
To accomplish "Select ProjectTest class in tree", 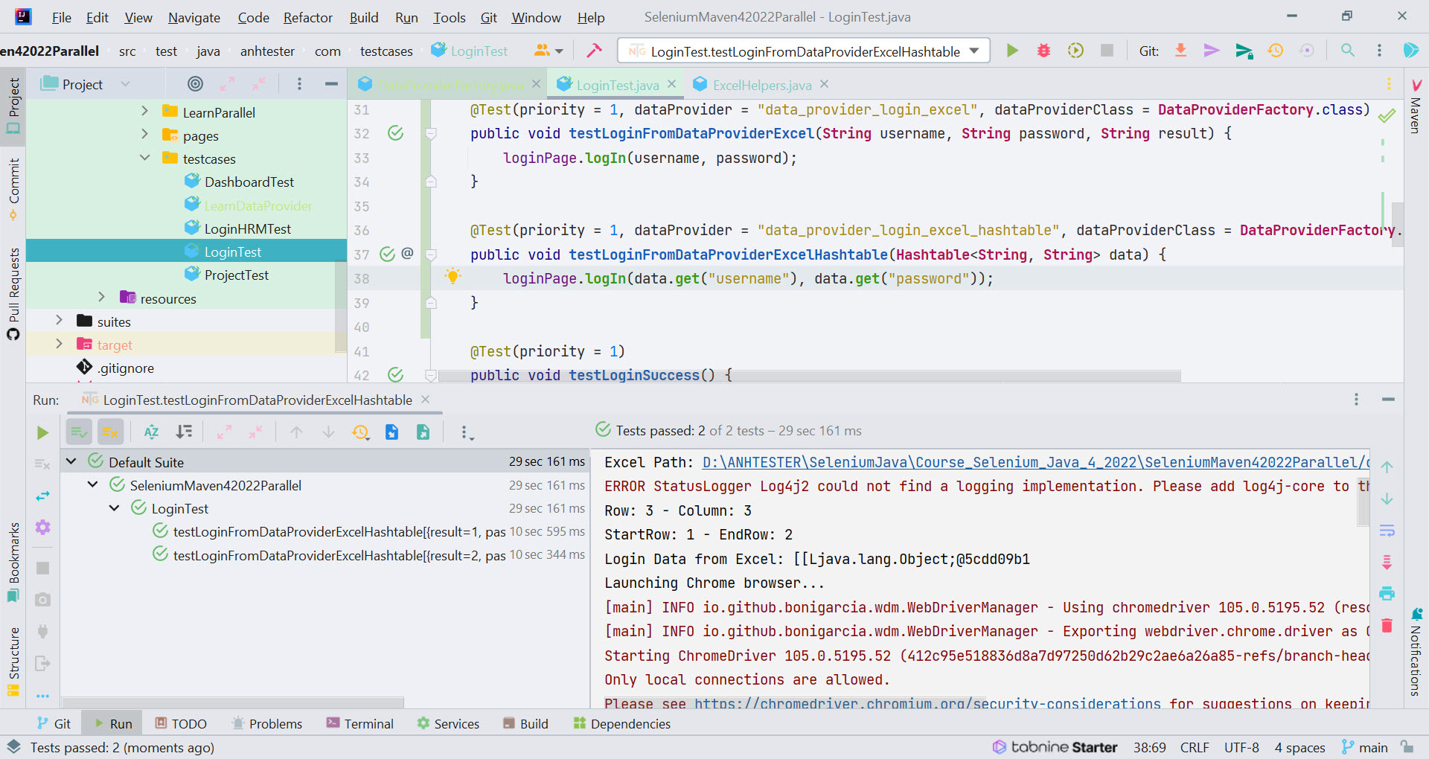I will [x=236, y=275].
